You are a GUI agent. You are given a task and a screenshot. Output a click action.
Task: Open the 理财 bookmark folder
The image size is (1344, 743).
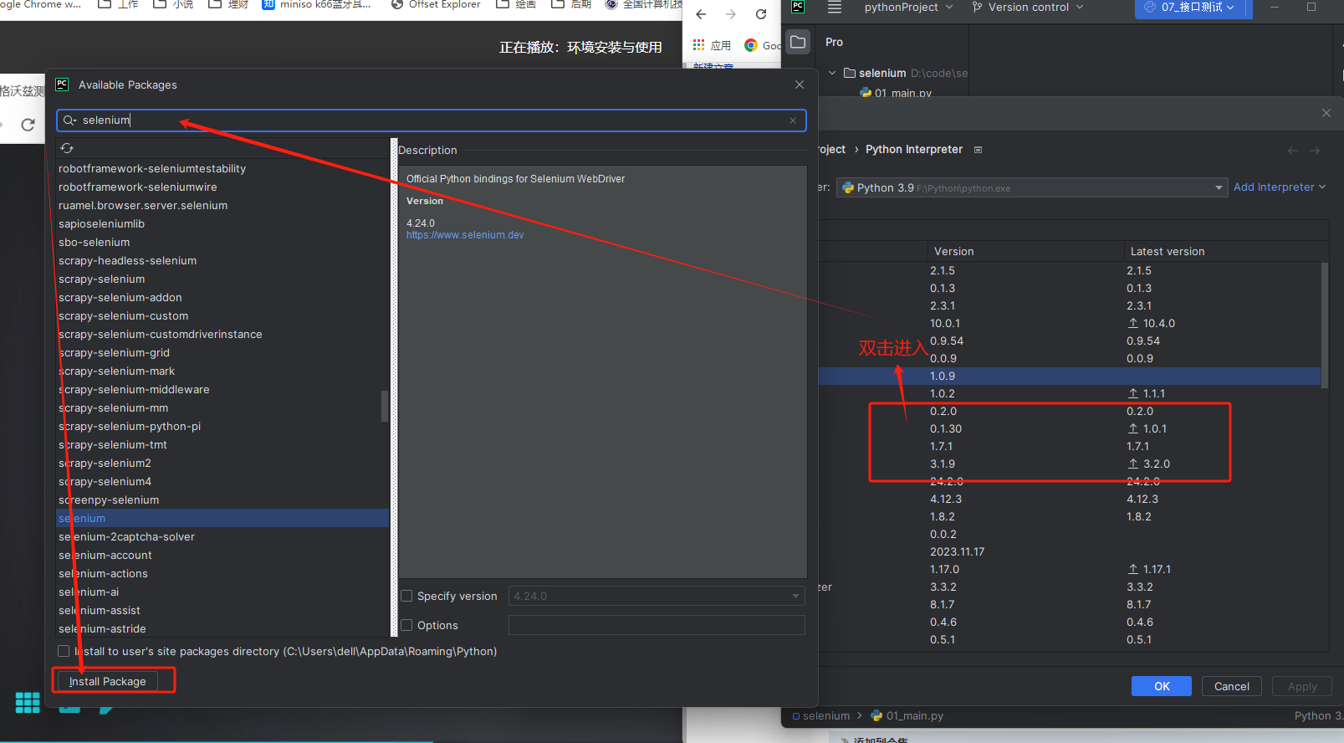click(x=229, y=4)
